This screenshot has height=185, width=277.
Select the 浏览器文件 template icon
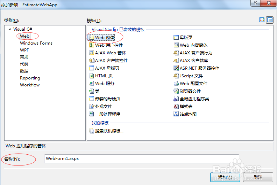176,91
